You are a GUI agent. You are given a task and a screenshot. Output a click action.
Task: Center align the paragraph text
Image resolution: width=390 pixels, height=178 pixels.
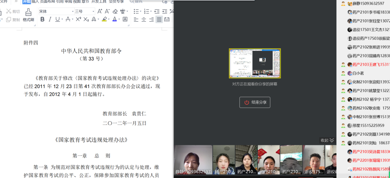click(x=144, y=19)
